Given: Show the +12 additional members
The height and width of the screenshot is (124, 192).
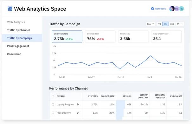Looking at the screenshot, I should click(x=182, y=9).
